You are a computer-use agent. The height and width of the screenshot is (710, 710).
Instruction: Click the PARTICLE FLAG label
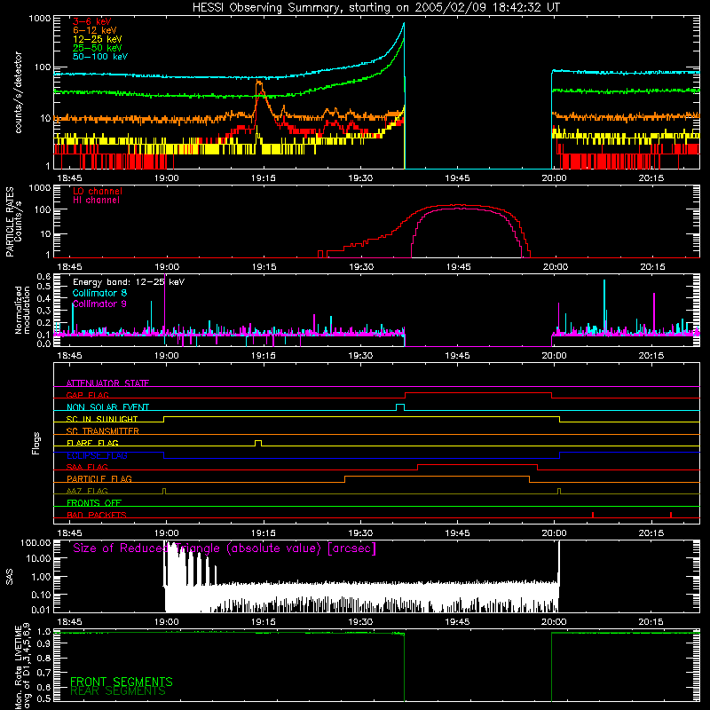99,478
